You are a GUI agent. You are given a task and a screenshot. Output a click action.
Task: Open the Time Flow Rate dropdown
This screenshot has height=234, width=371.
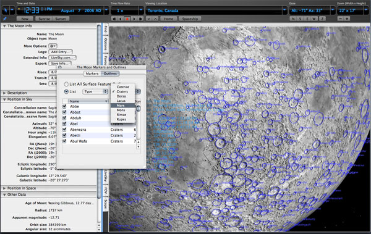(141, 10)
